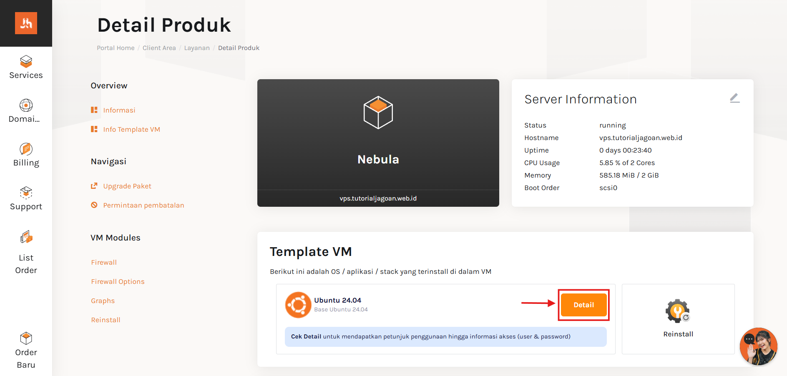Select Info Template VM under Overview
This screenshot has width=787, height=376.
pos(131,129)
